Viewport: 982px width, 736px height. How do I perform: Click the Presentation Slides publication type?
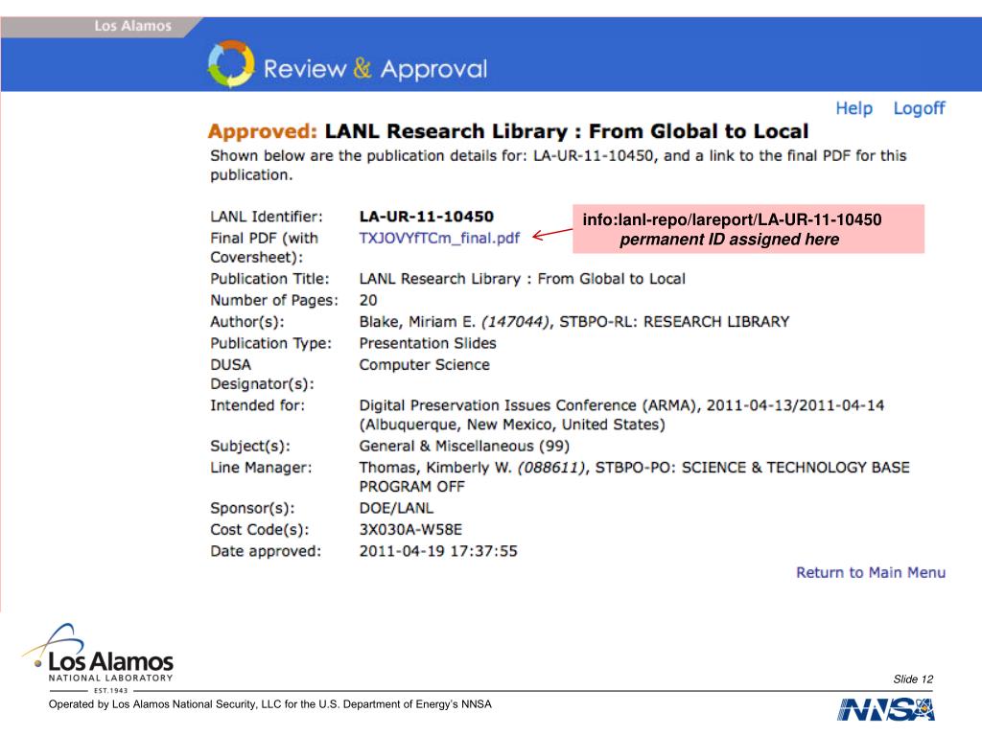pyautogui.click(x=427, y=343)
